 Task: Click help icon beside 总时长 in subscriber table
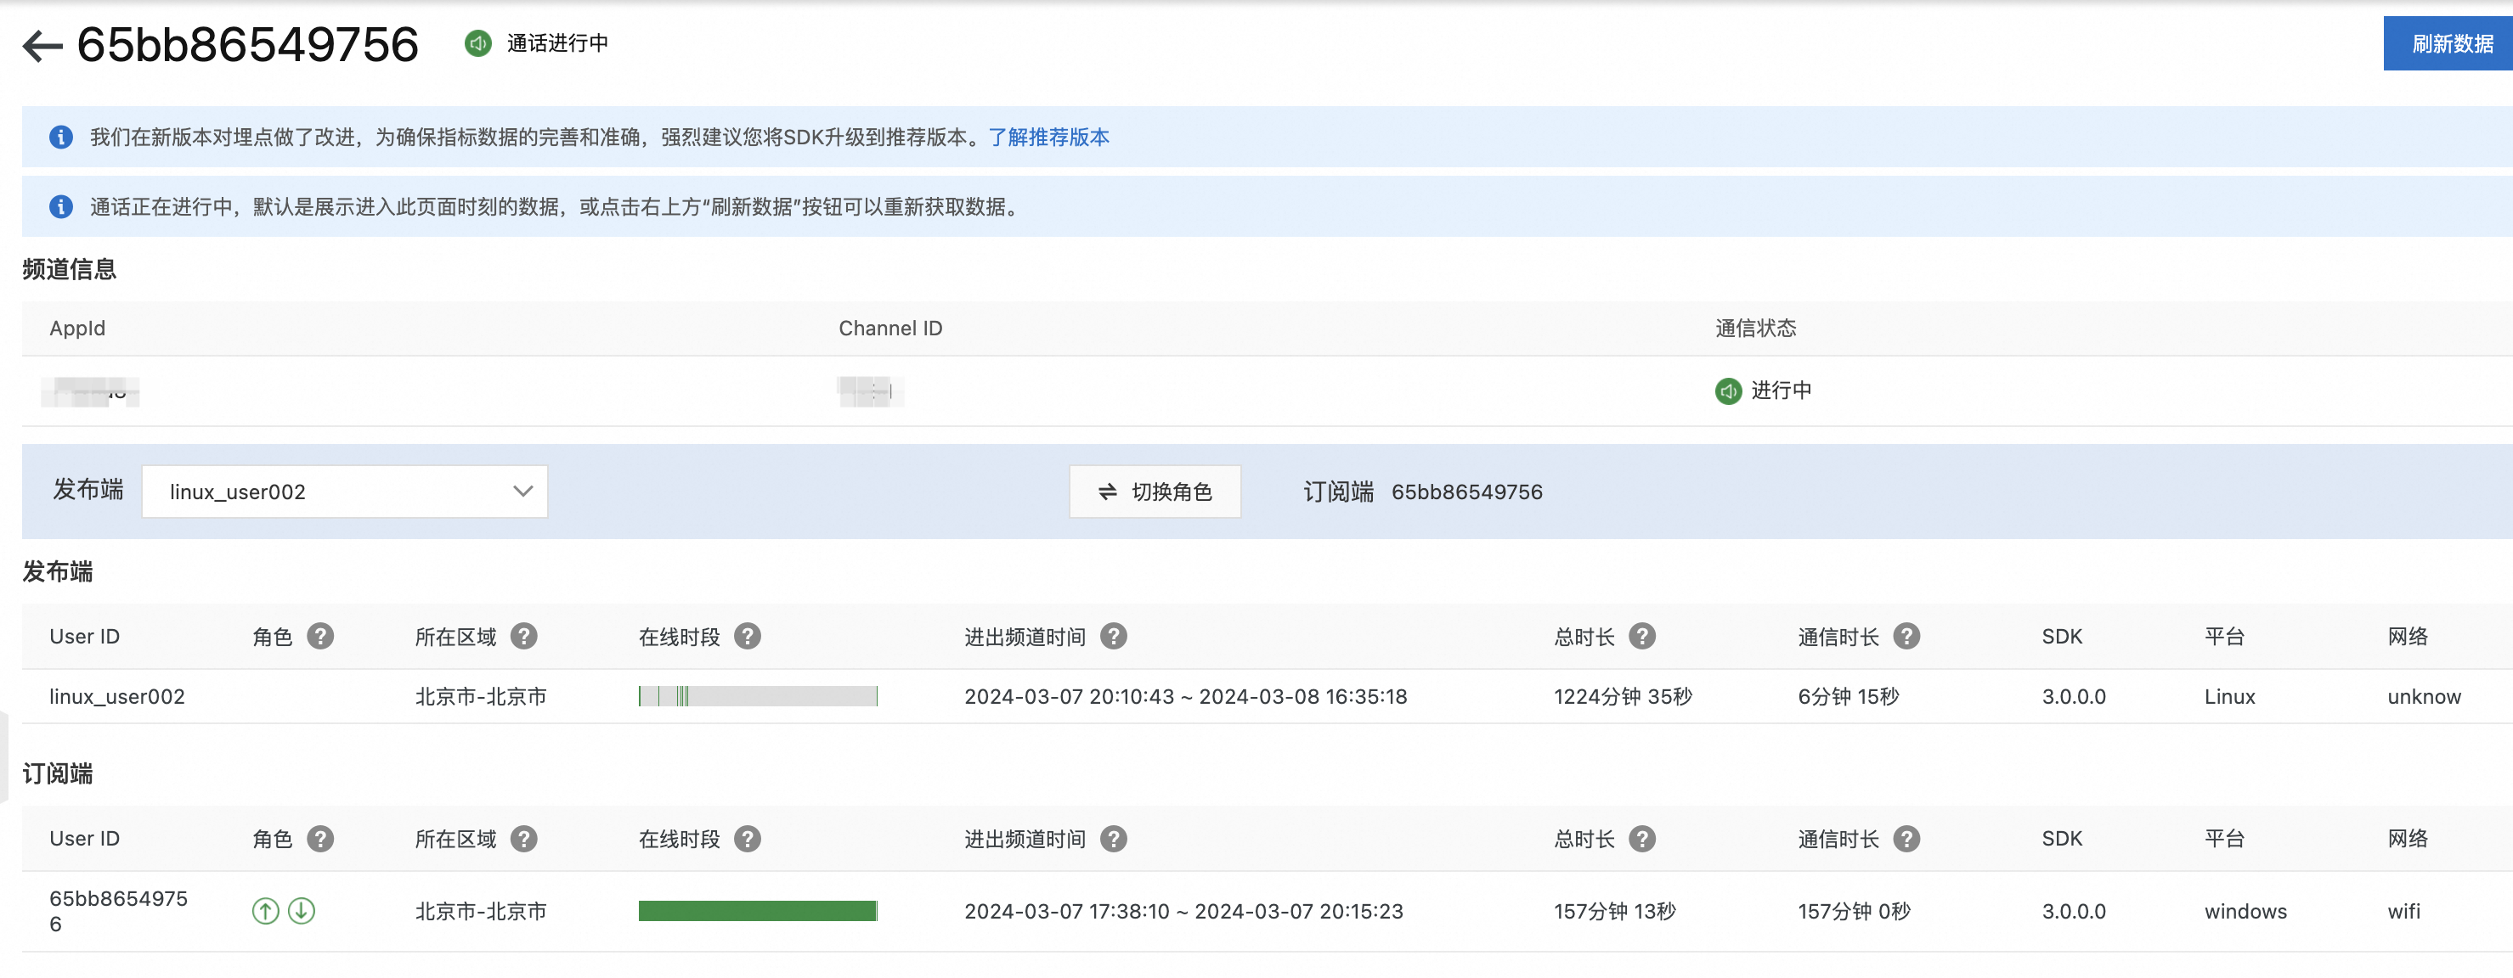pyautogui.click(x=1642, y=839)
